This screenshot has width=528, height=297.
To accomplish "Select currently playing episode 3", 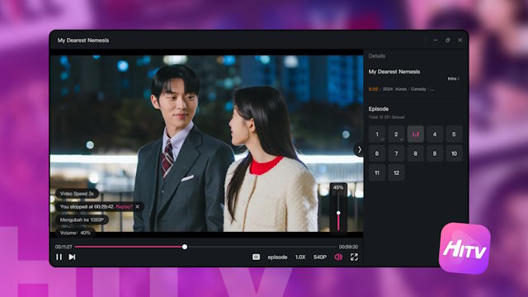I will pyautogui.click(x=416, y=134).
